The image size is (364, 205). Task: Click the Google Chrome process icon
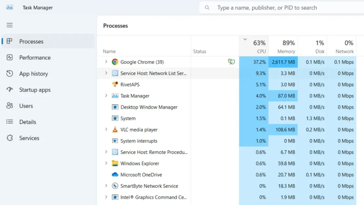point(115,62)
